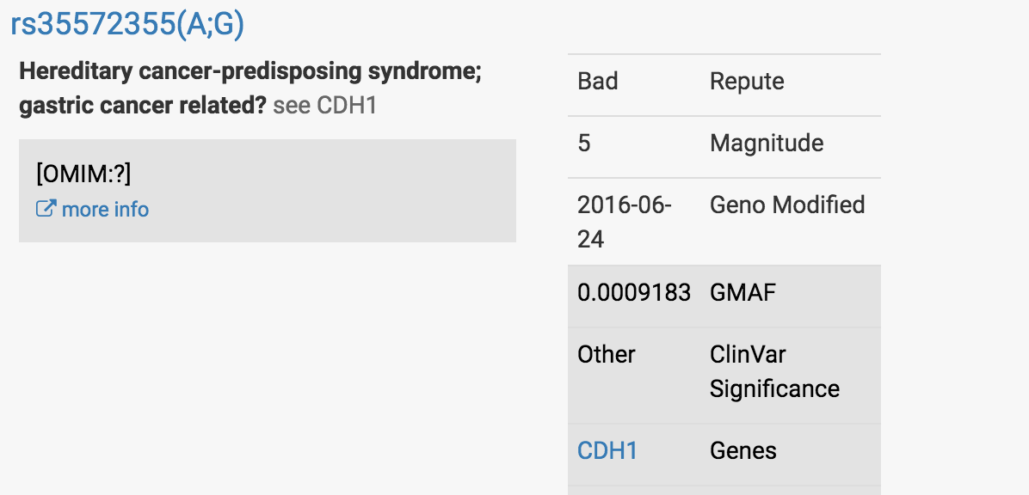This screenshot has height=495, width=1029.
Task: Open the rs35572355(A;G) genotype title link
Action: (127, 24)
